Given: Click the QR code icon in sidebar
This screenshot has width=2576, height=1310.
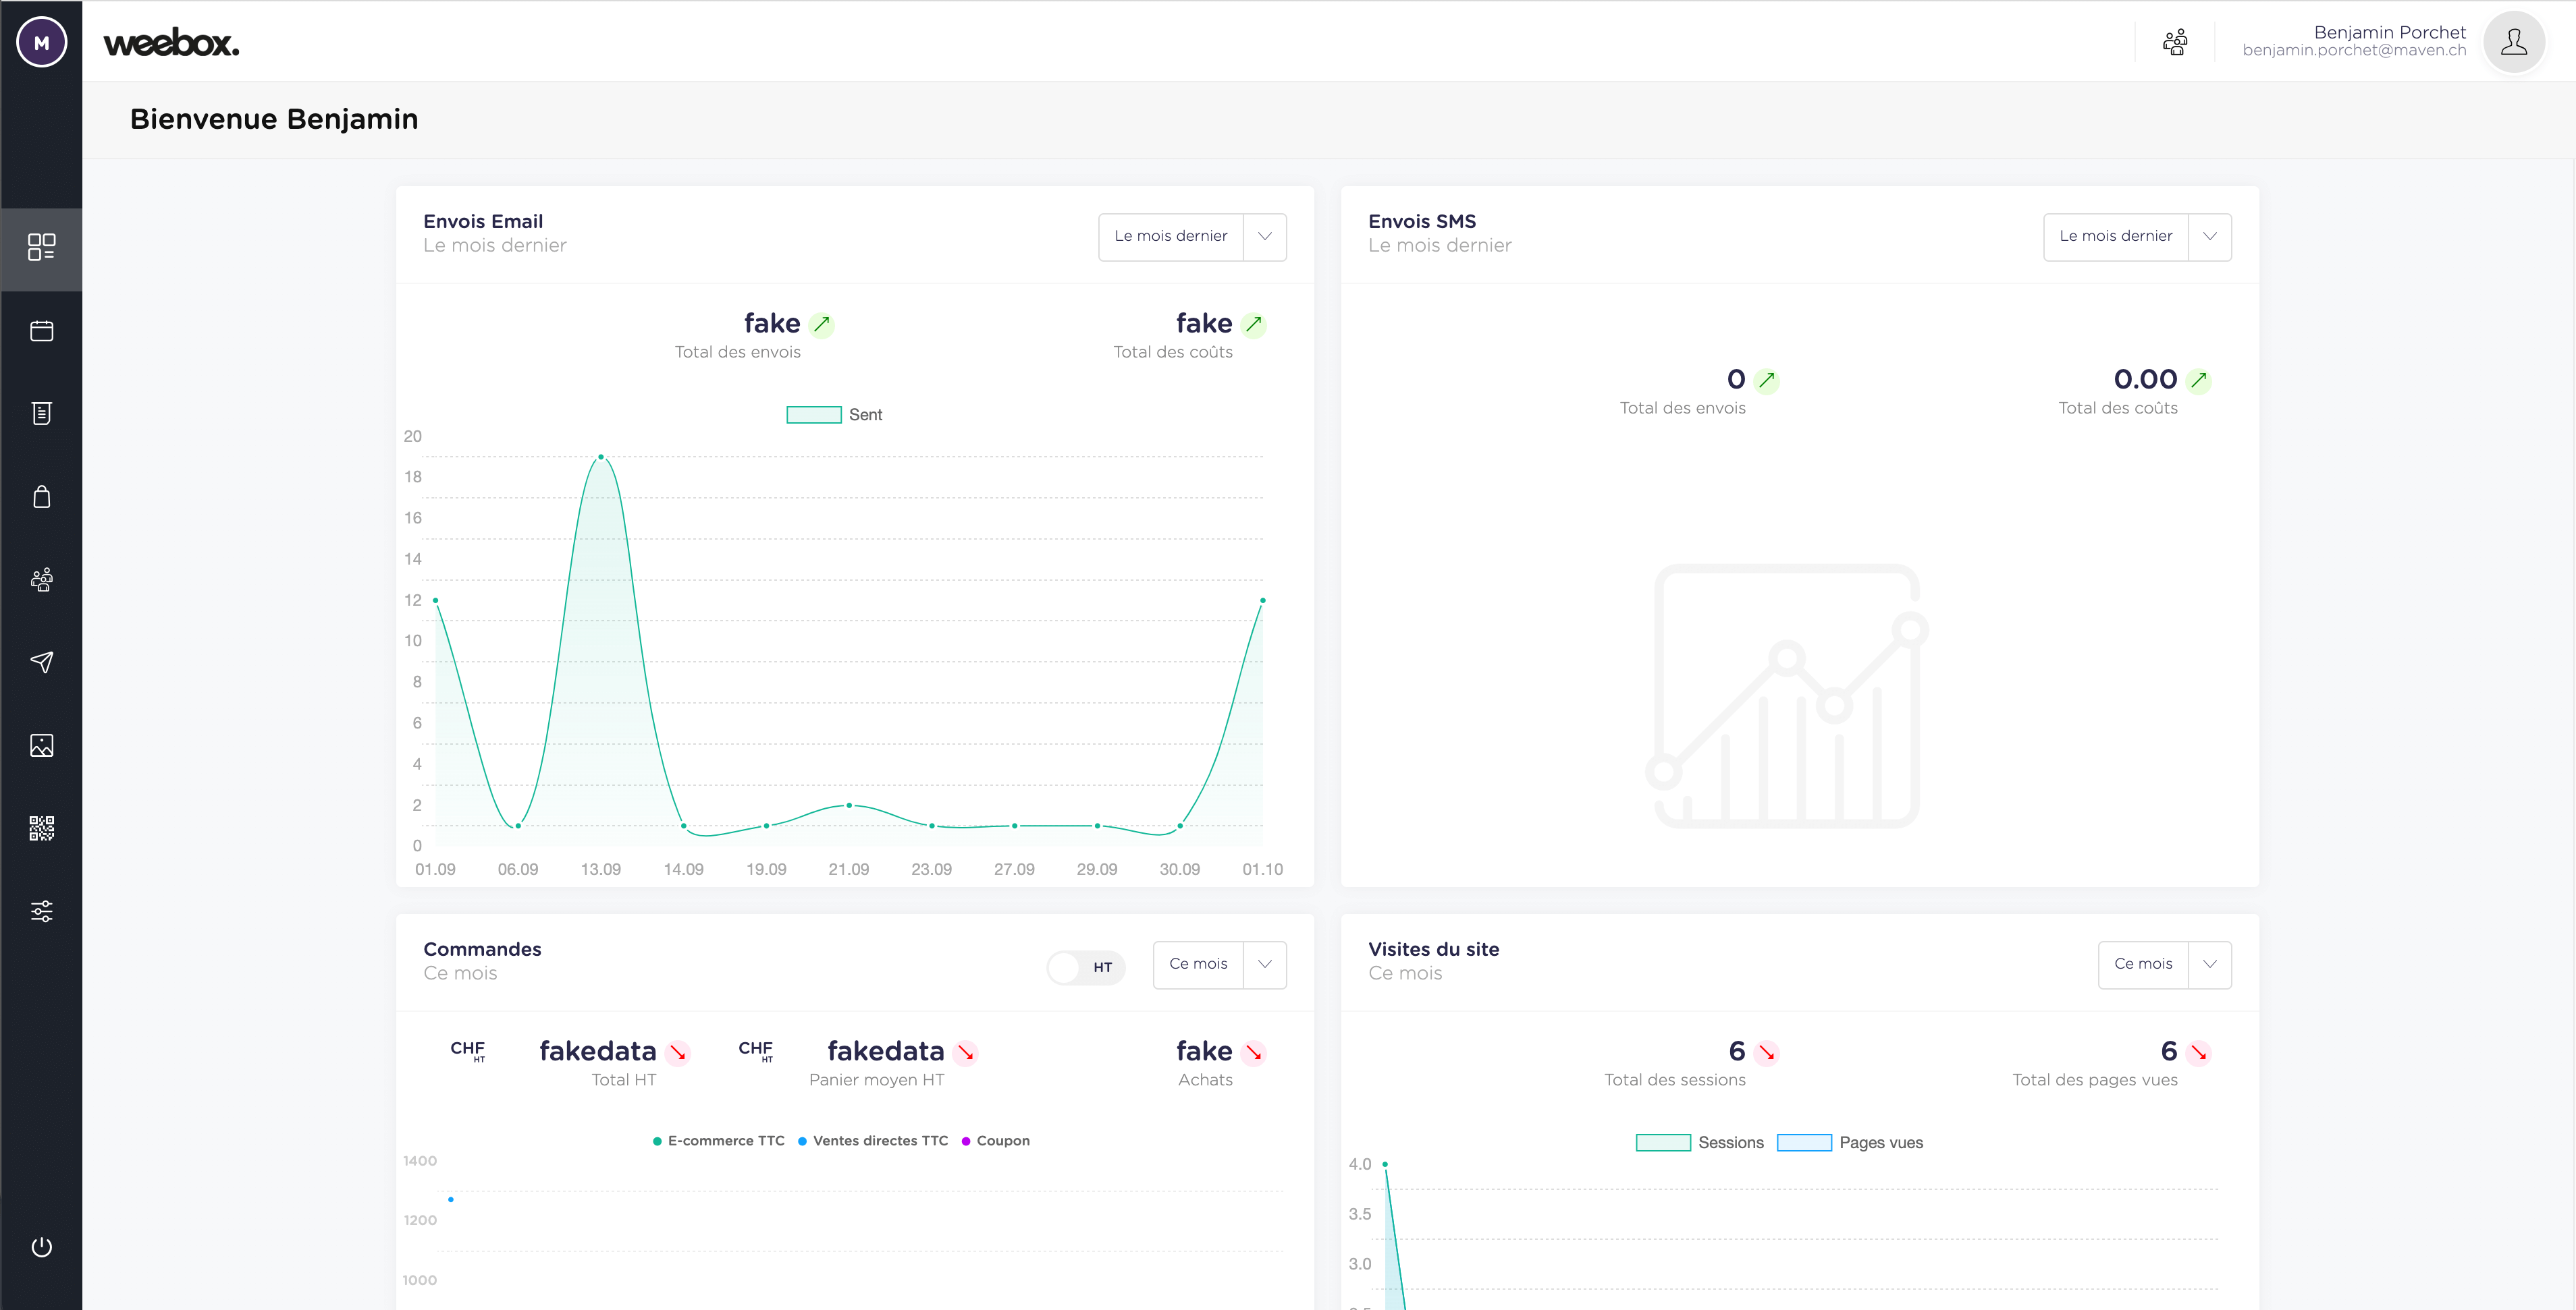Looking at the screenshot, I should point(42,828).
